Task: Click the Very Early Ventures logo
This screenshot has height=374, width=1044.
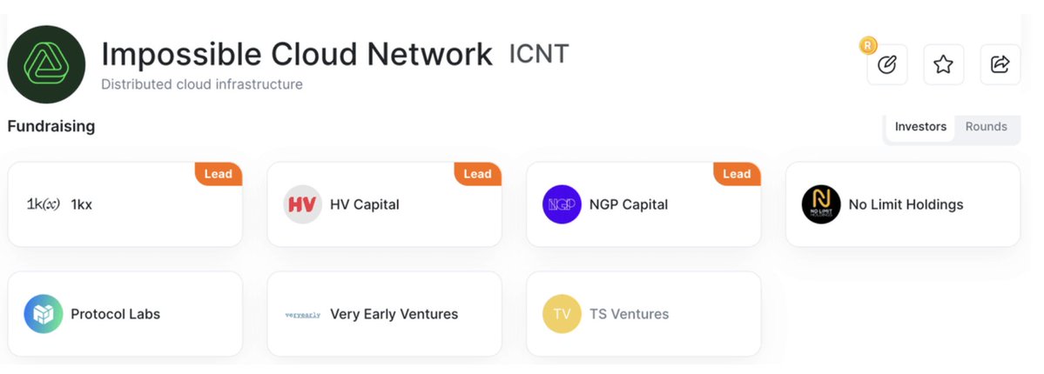Action: click(302, 314)
